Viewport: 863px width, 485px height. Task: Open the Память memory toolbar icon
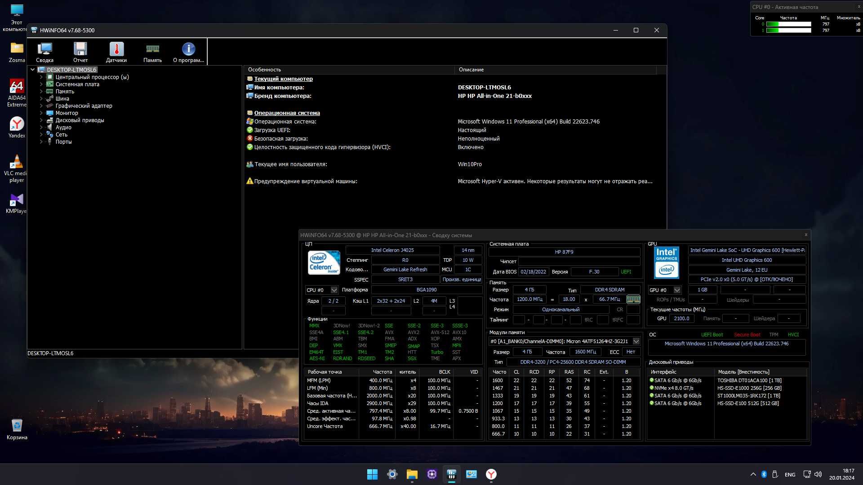pyautogui.click(x=152, y=52)
